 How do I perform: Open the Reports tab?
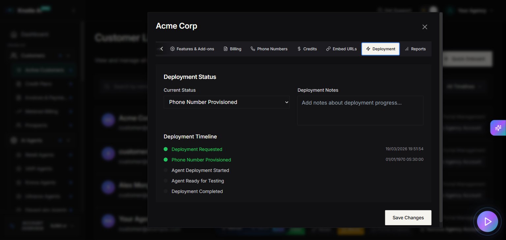pyautogui.click(x=415, y=49)
